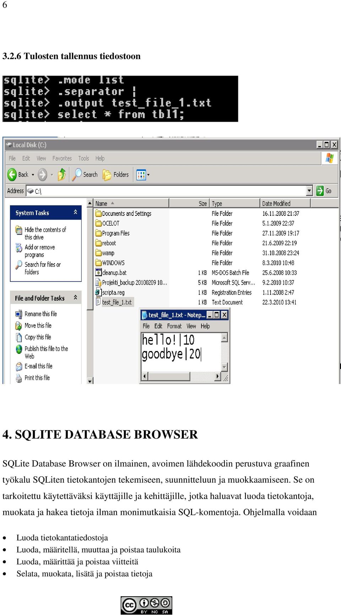This screenshot has height=615, width=341.
Task: Click the Rename this file link
Action: click(x=40, y=314)
